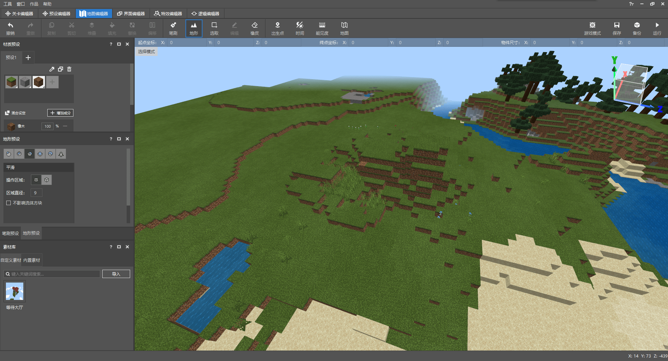Select the 等待大厅 asset thumbnail

(15, 292)
